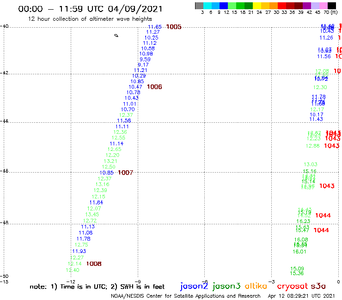The width and height of the screenshot is (342, 300).
Task: Select the 1008 time marker
Action: pyautogui.click(x=94, y=264)
